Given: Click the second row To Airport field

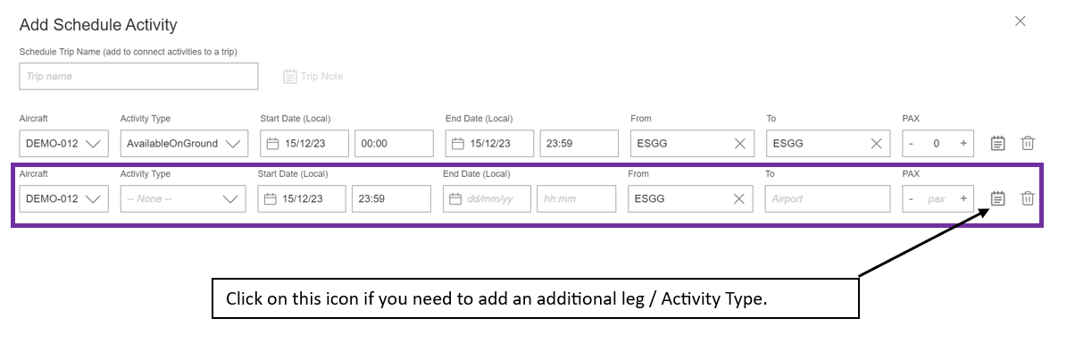Looking at the screenshot, I should click(x=828, y=198).
